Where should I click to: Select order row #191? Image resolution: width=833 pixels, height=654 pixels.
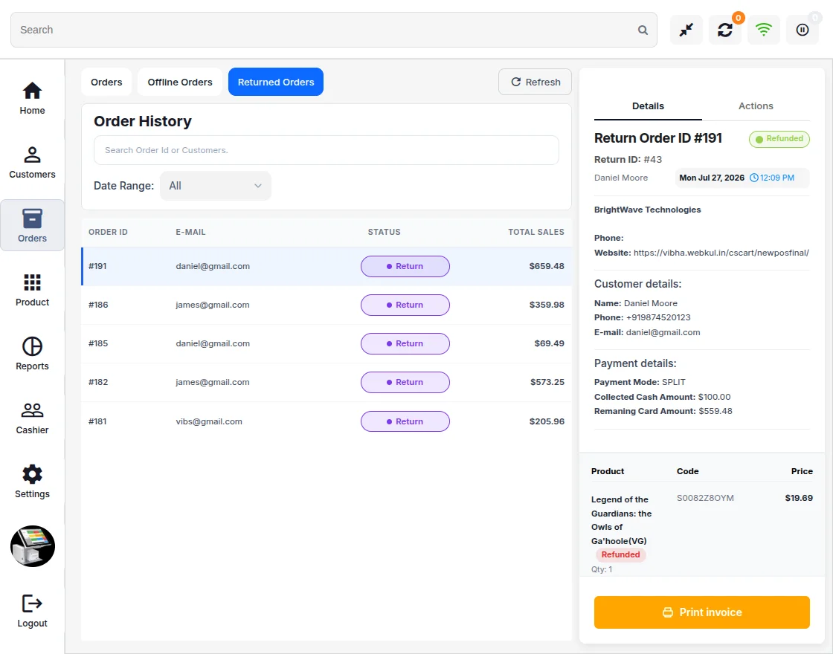coord(327,266)
